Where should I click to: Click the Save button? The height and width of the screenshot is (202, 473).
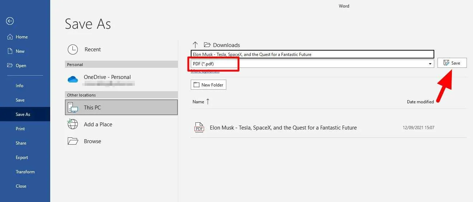(452, 63)
